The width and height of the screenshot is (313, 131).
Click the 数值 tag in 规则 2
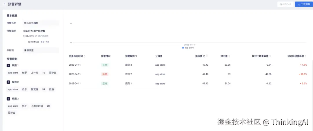52,89
